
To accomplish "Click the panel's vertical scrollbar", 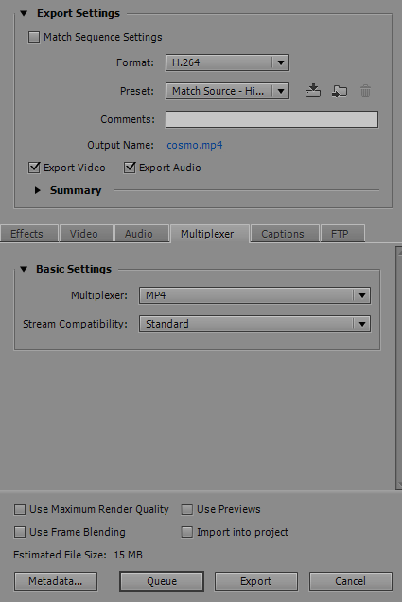I will [398, 368].
